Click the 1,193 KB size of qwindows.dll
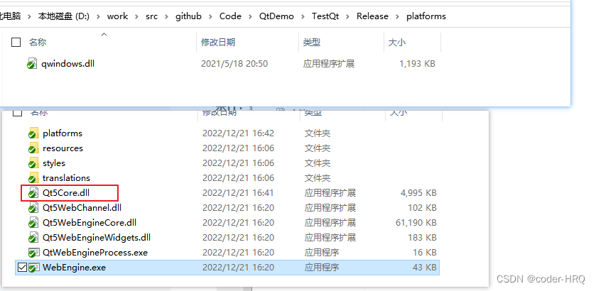Image resolution: width=596 pixels, height=291 pixels. (418, 63)
